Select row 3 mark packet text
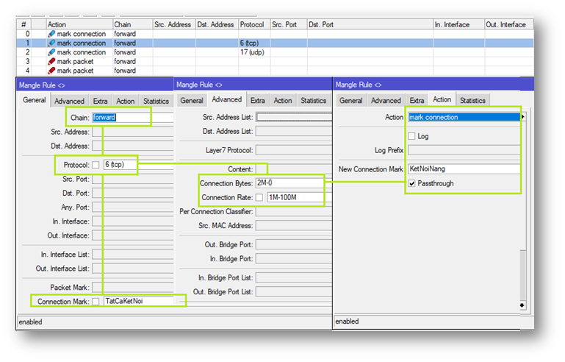The image size is (565, 362). [75, 61]
